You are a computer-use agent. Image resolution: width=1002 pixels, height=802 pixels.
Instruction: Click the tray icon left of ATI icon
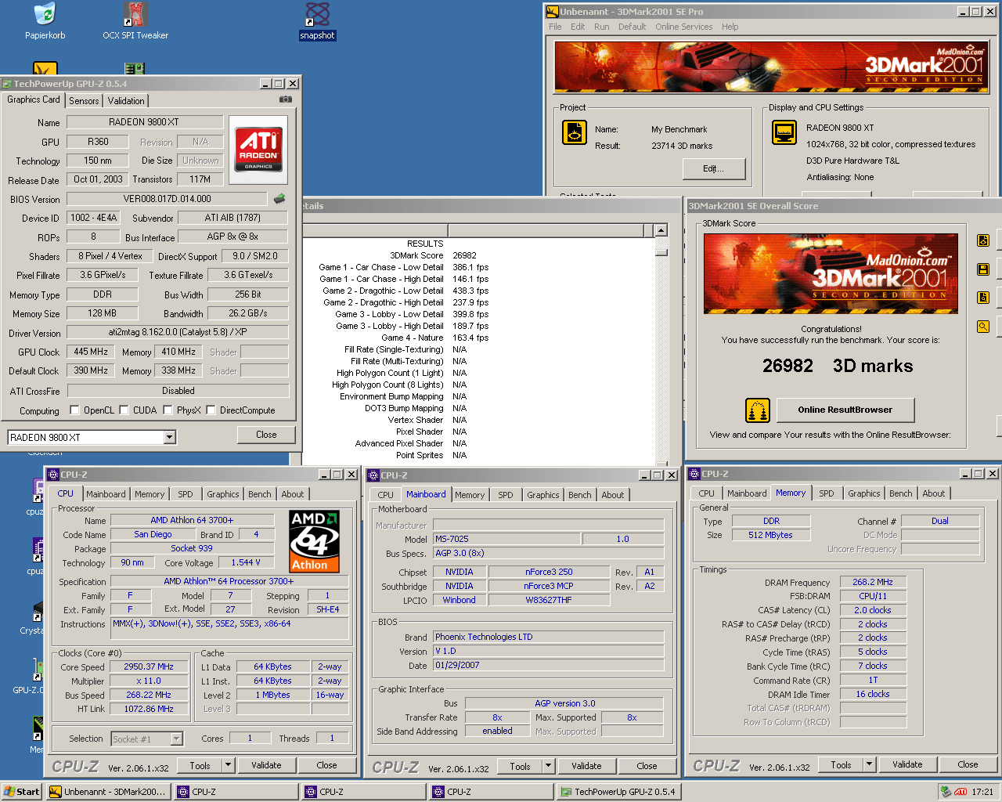946,792
